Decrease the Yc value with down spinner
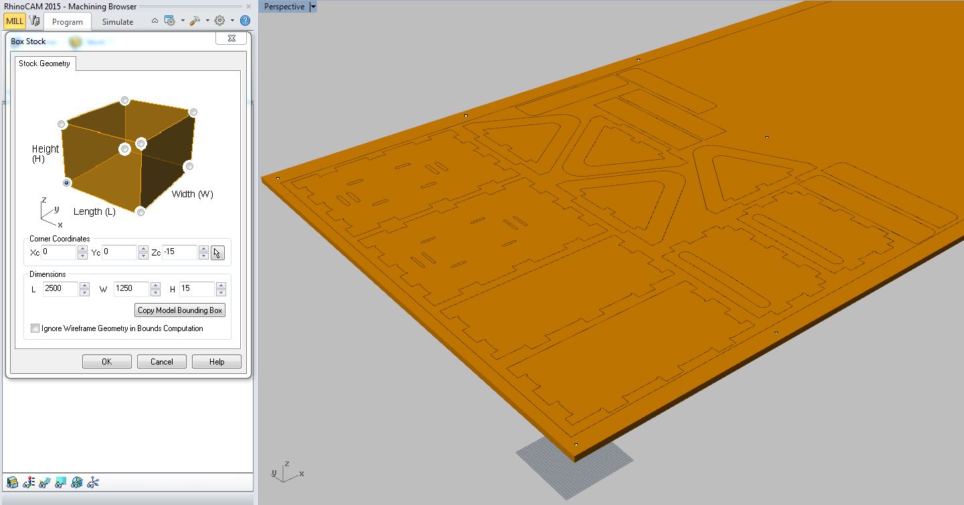Image resolution: width=964 pixels, height=505 pixels. click(143, 256)
